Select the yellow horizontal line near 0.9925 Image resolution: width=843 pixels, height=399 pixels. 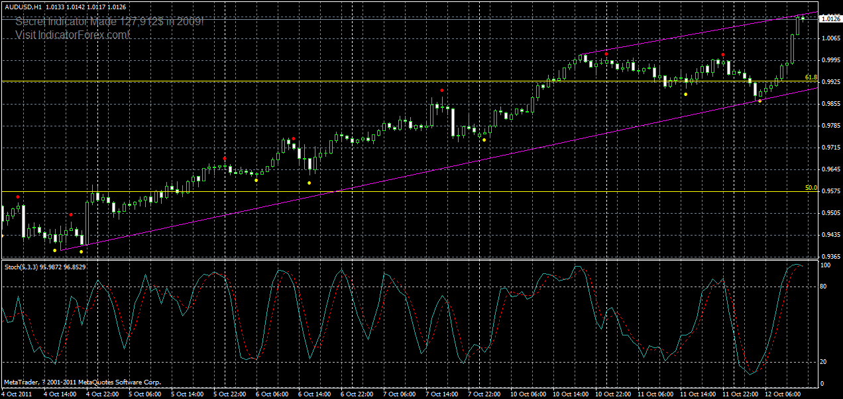tap(398, 79)
